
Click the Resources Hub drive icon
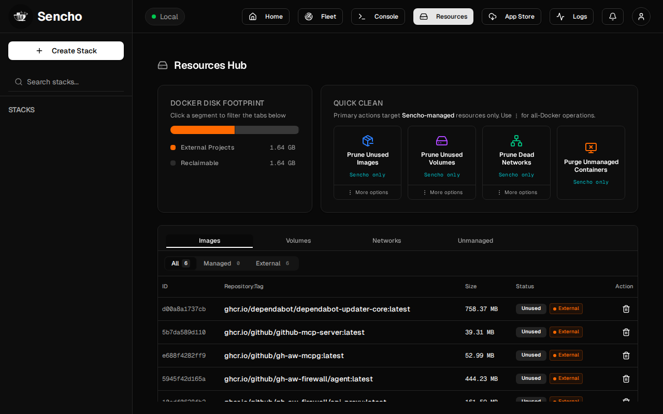[163, 65]
